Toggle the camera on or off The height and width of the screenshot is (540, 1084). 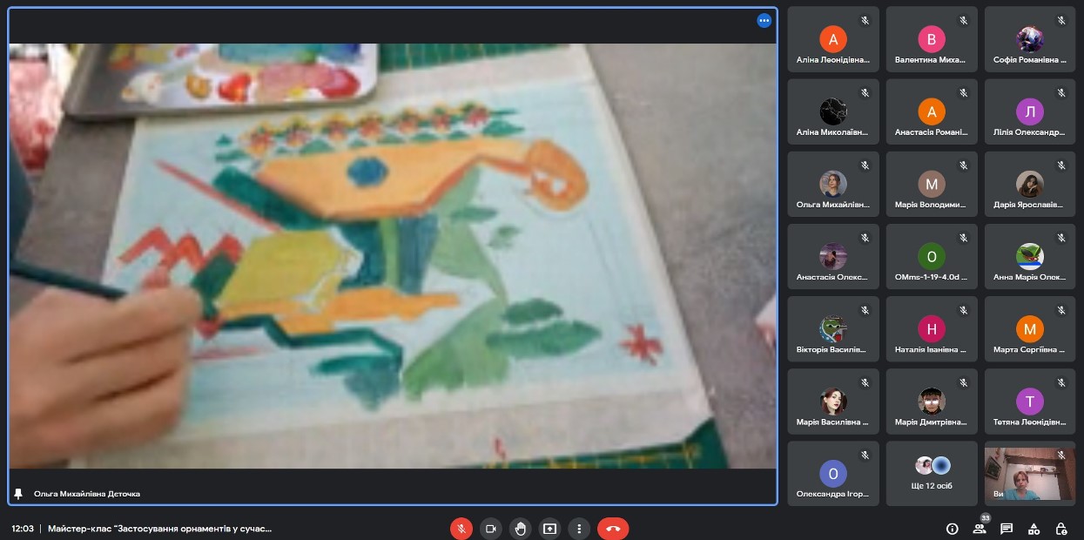tap(490, 528)
